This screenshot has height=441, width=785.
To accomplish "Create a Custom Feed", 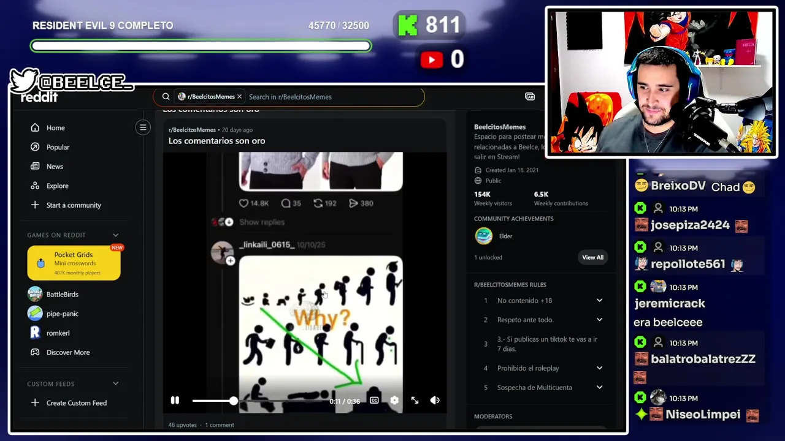I will tap(76, 403).
